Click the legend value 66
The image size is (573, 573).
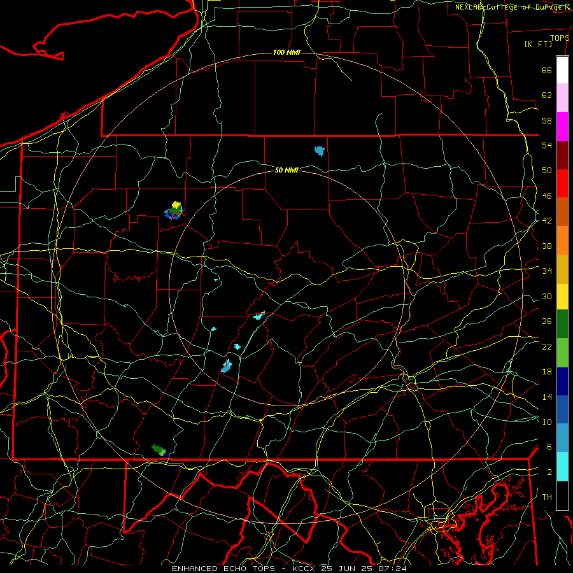[547, 70]
